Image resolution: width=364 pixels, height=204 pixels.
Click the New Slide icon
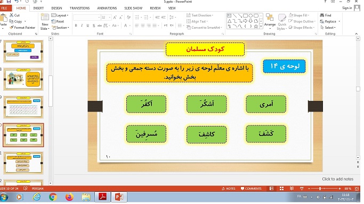pos(45,22)
